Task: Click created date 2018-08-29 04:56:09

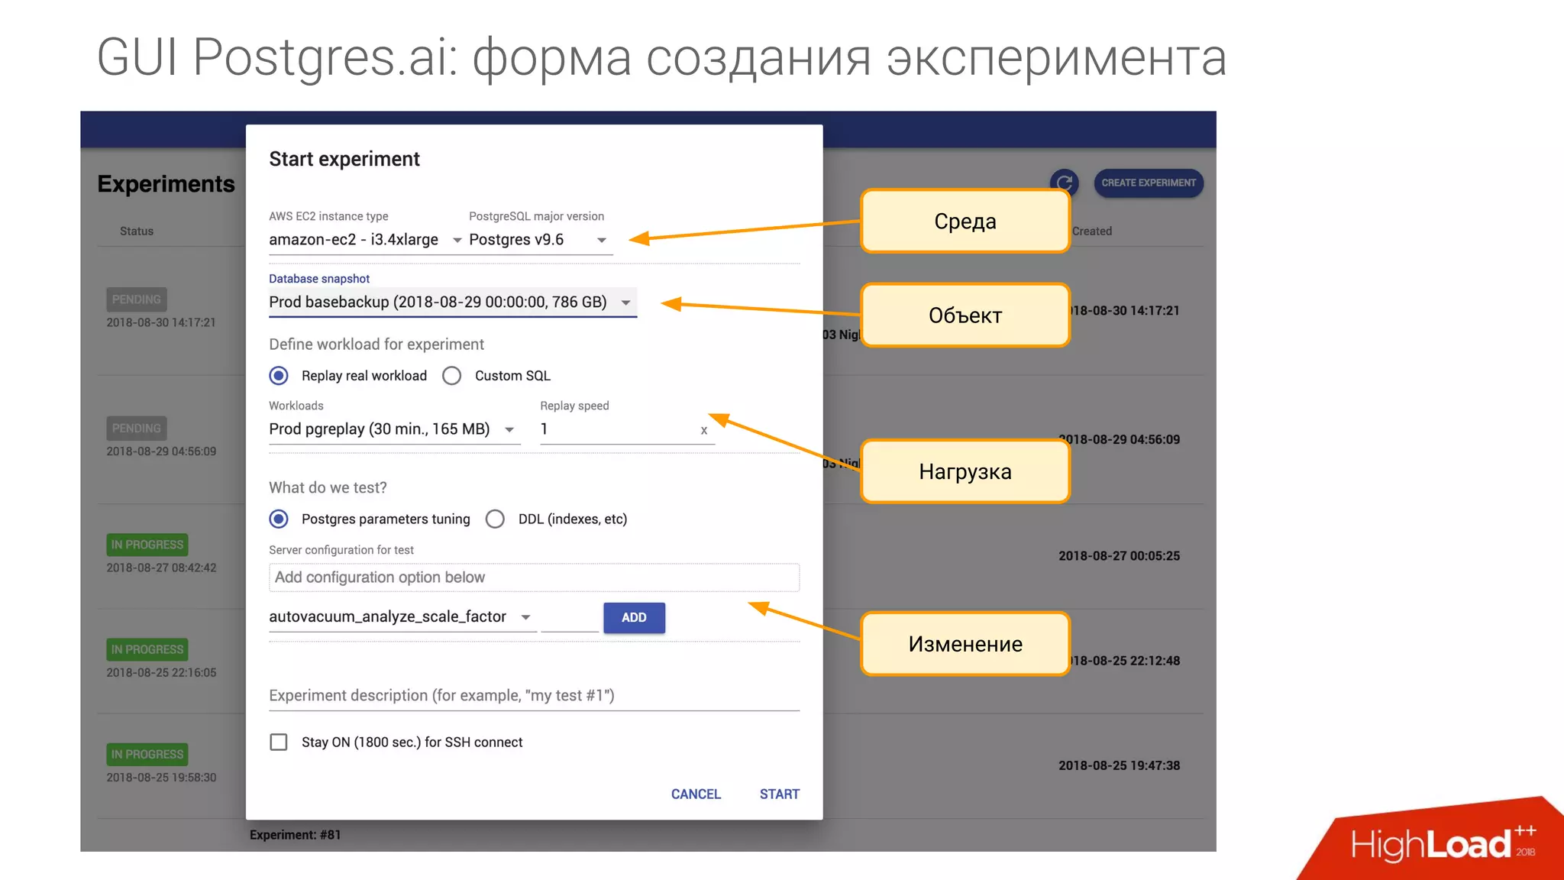Action: pos(1119,440)
